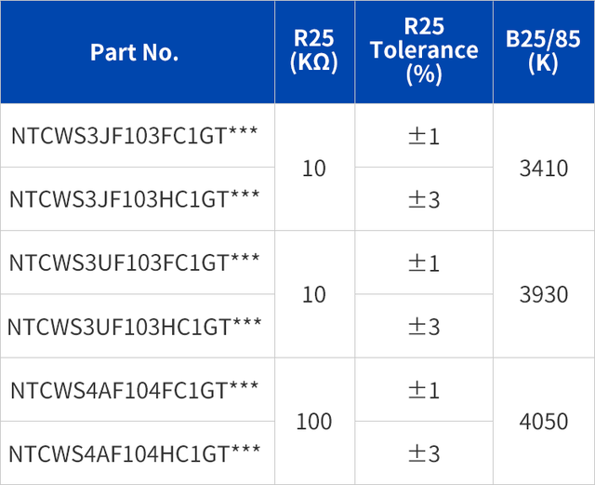Click the B25/85 value 4050 cell
Image resolution: width=595 pixels, height=485 pixels.
click(544, 421)
